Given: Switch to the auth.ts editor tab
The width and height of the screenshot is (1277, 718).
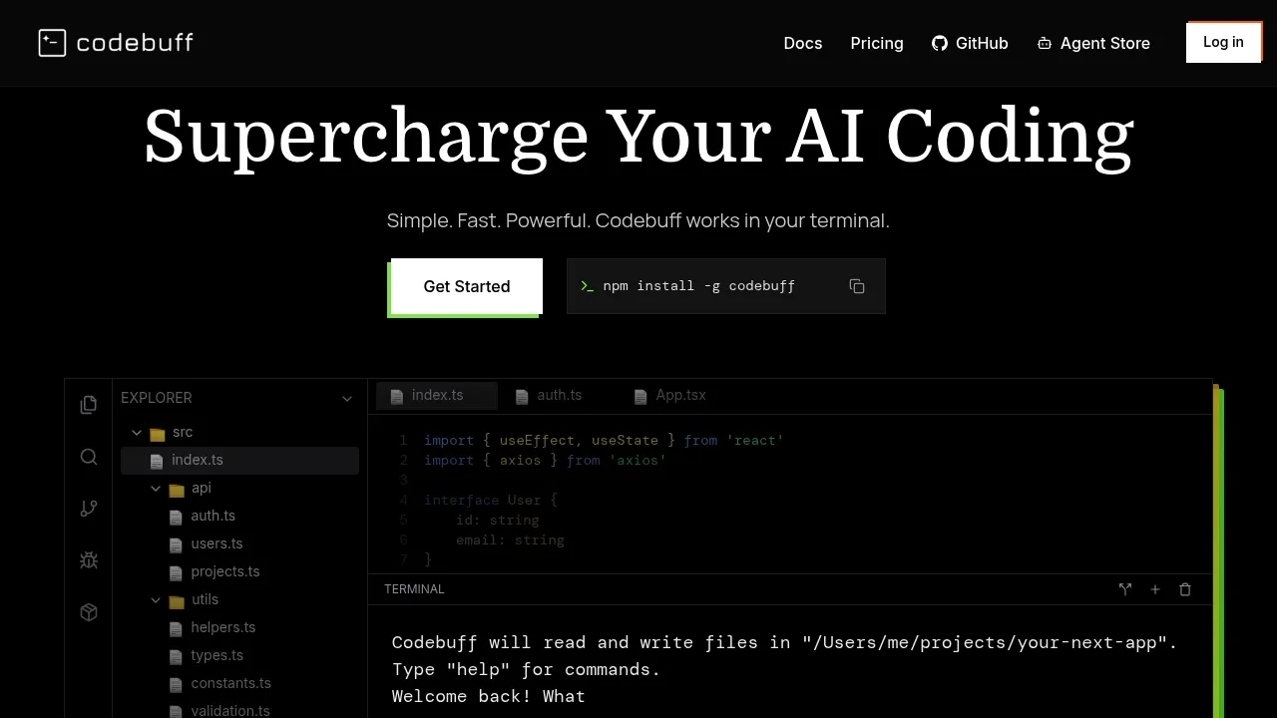Looking at the screenshot, I should 549,396.
